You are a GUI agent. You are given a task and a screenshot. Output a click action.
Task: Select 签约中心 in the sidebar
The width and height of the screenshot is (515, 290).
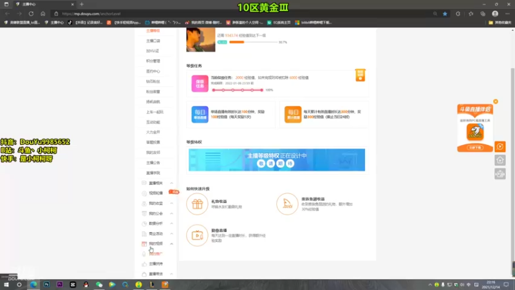pyautogui.click(x=153, y=72)
